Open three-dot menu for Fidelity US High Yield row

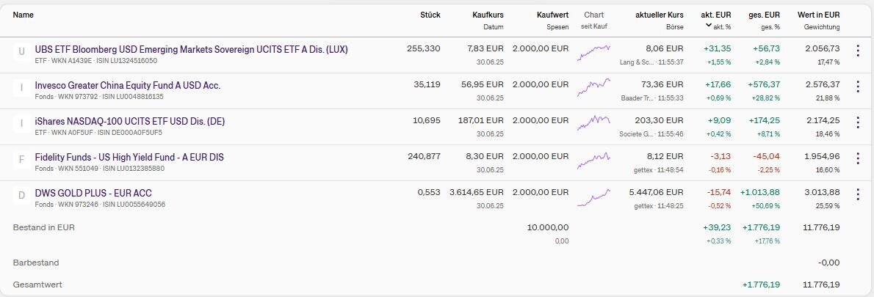coord(857,158)
